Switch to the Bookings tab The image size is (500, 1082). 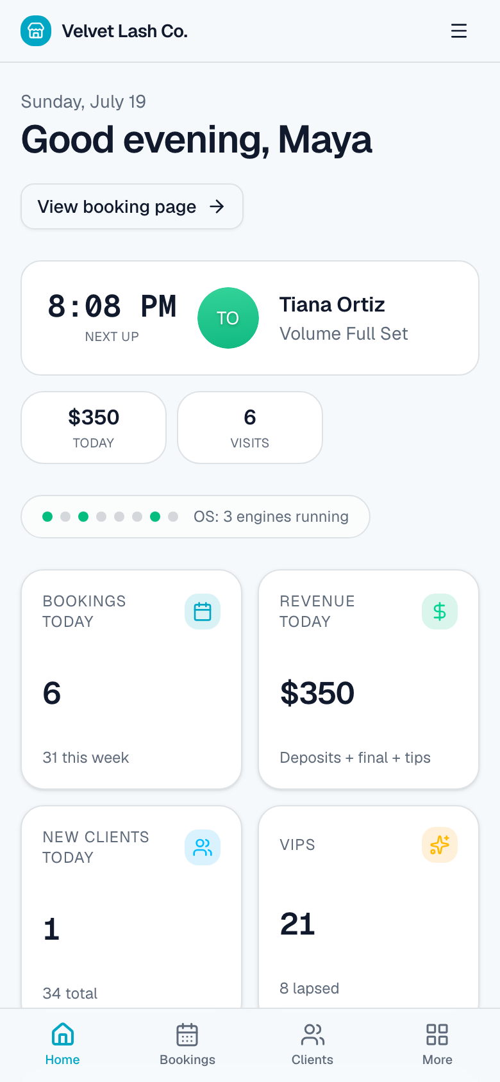tap(187, 1044)
